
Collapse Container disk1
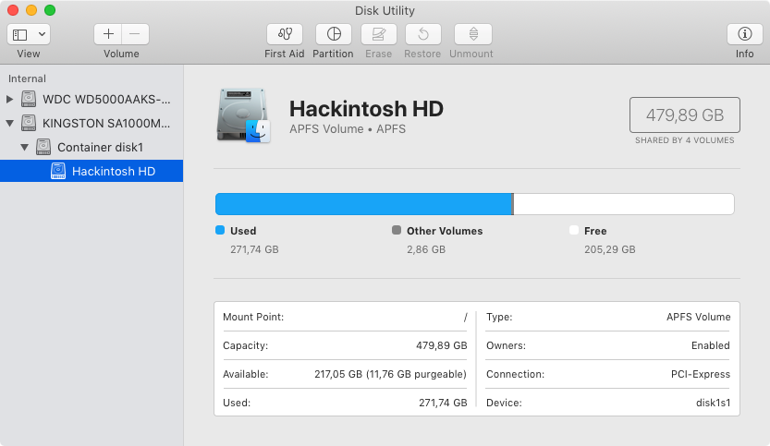point(24,147)
